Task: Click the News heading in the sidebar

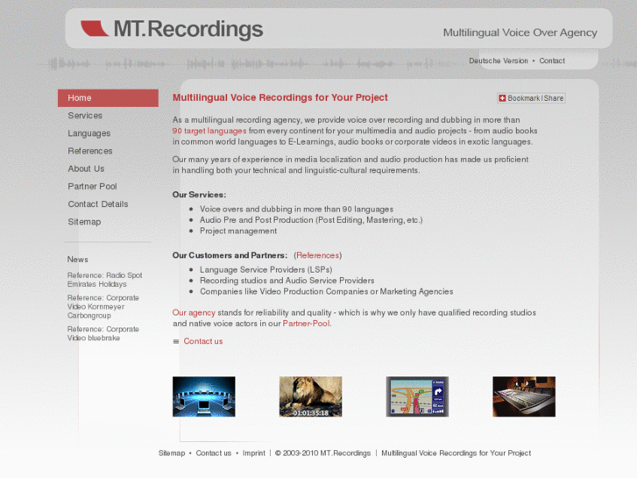Action: point(78,260)
